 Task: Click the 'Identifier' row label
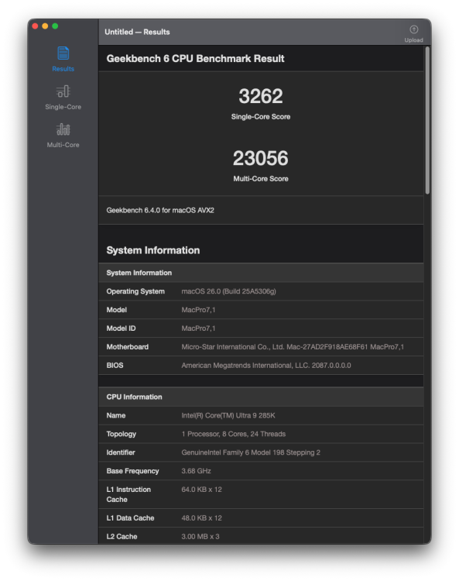pos(121,452)
